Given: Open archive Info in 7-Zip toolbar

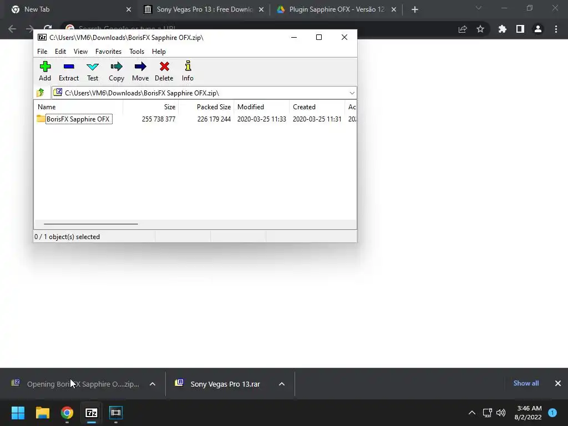Looking at the screenshot, I should [187, 72].
